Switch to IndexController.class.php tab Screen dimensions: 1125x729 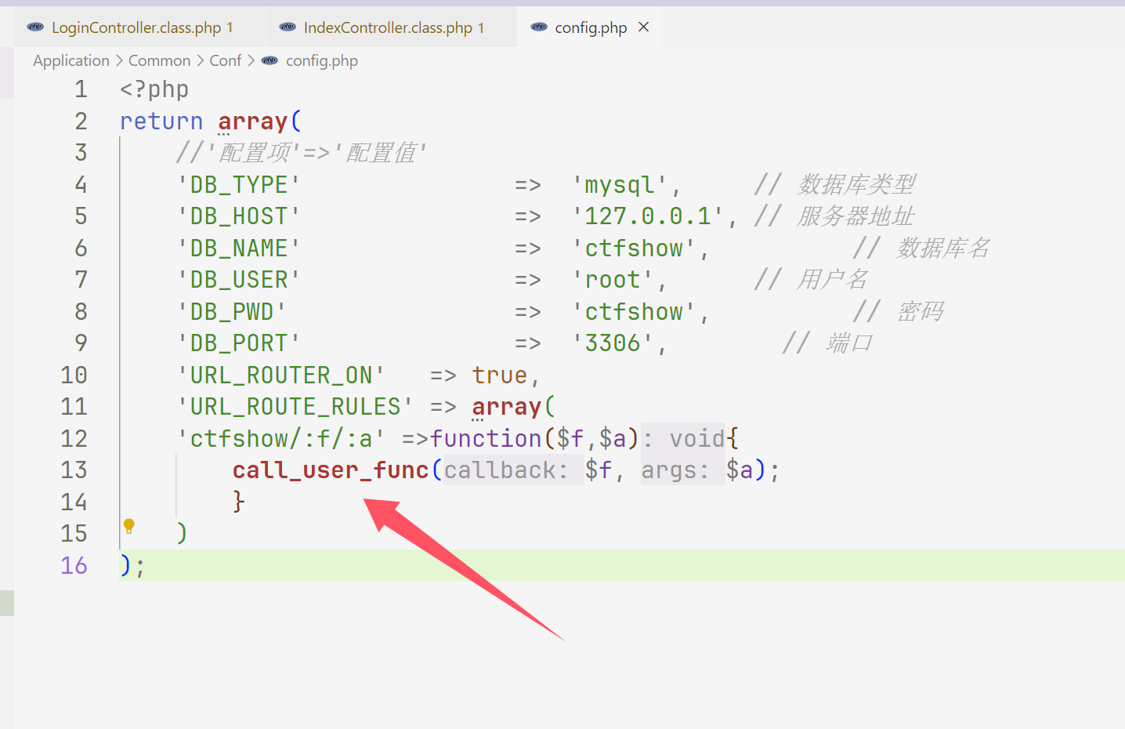[x=388, y=28]
